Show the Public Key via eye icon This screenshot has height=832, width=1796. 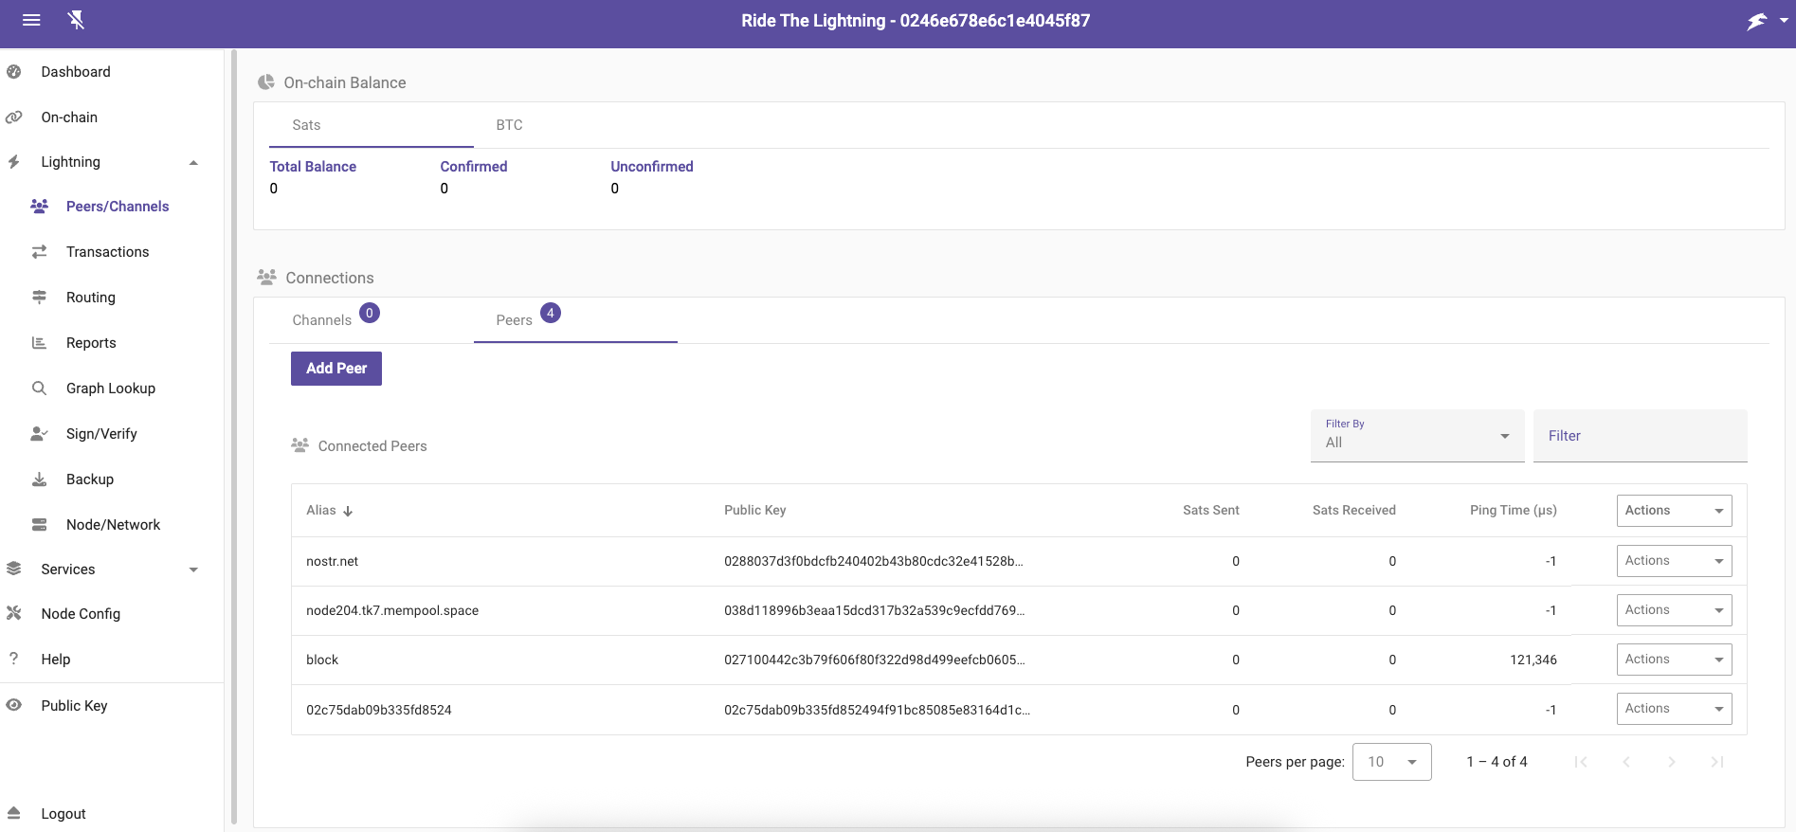click(x=14, y=706)
